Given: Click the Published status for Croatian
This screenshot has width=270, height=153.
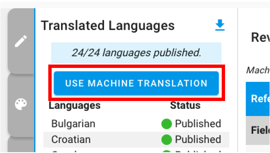Looking at the screenshot, I should point(198,140).
